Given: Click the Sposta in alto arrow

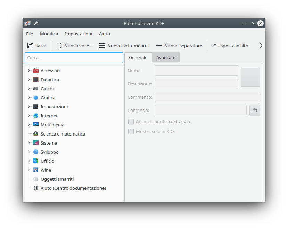Looking at the screenshot, I should click(x=215, y=46).
